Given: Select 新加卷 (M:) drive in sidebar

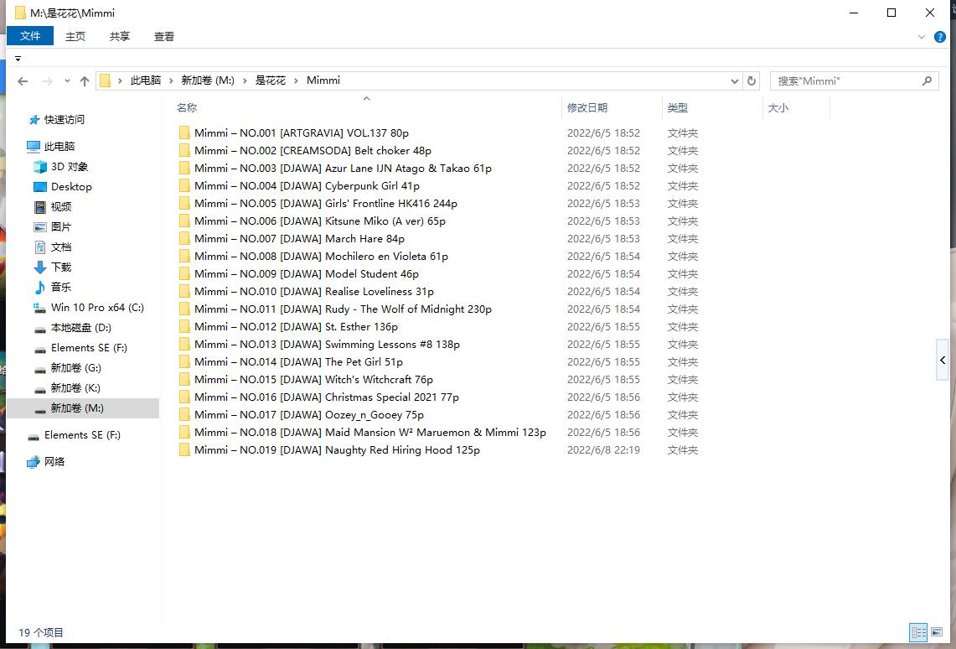Looking at the screenshot, I should [x=84, y=408].
